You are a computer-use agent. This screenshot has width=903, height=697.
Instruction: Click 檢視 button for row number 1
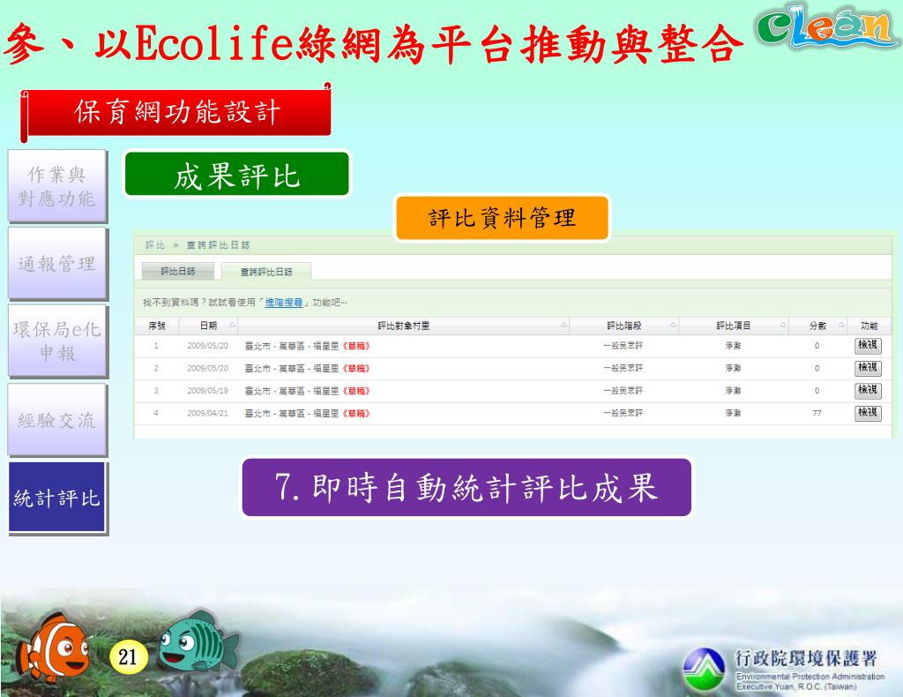868,346
